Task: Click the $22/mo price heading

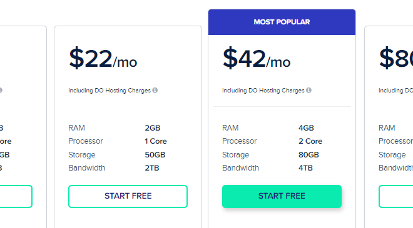Action: [103, 58]
